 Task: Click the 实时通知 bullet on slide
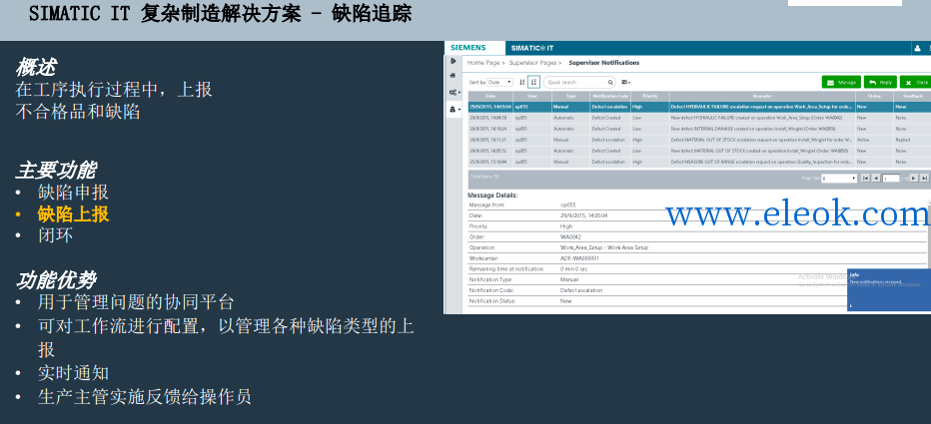click(73, 373)
